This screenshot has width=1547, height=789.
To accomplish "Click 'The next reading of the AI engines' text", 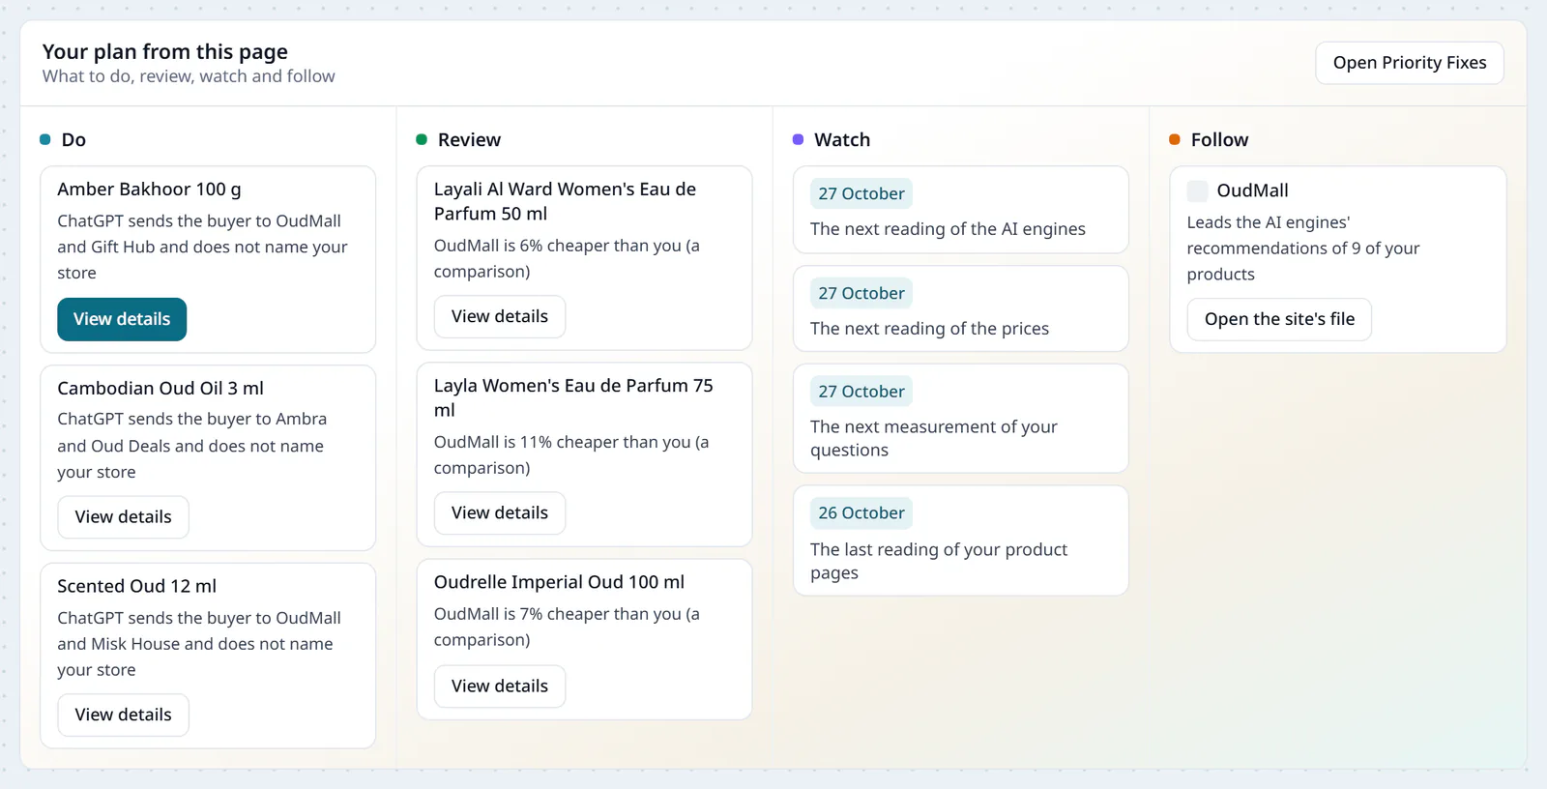I will (x=948, y=229).
